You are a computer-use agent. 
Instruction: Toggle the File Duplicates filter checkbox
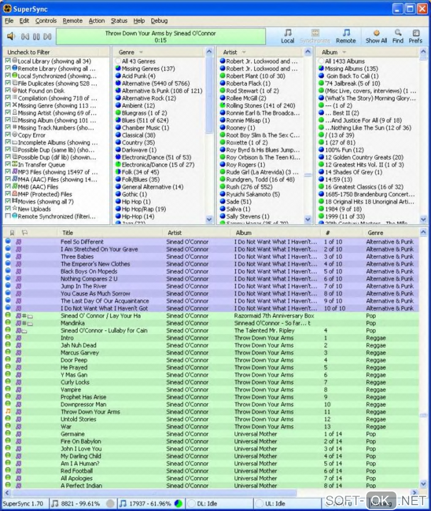[8, 83]
